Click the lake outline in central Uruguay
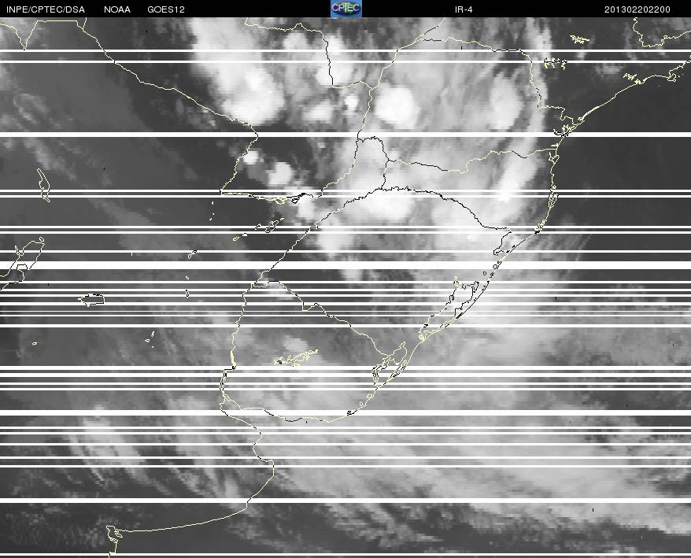 pos(296,358)
